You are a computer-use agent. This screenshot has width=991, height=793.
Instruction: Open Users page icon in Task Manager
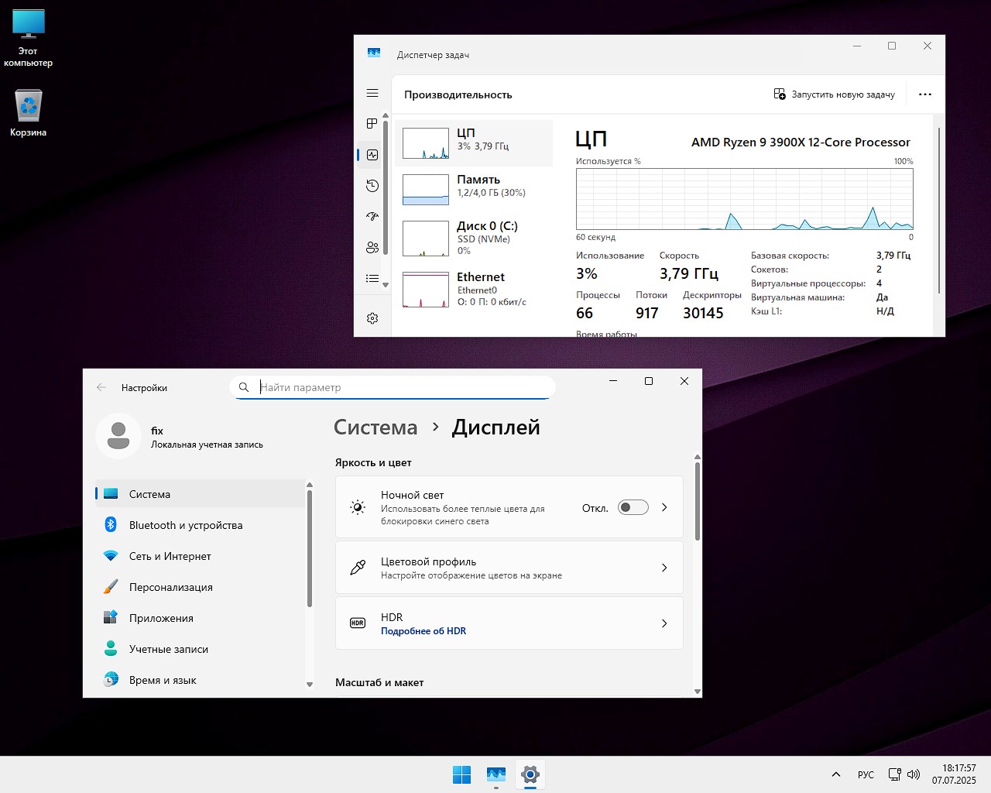pos(372,248)
